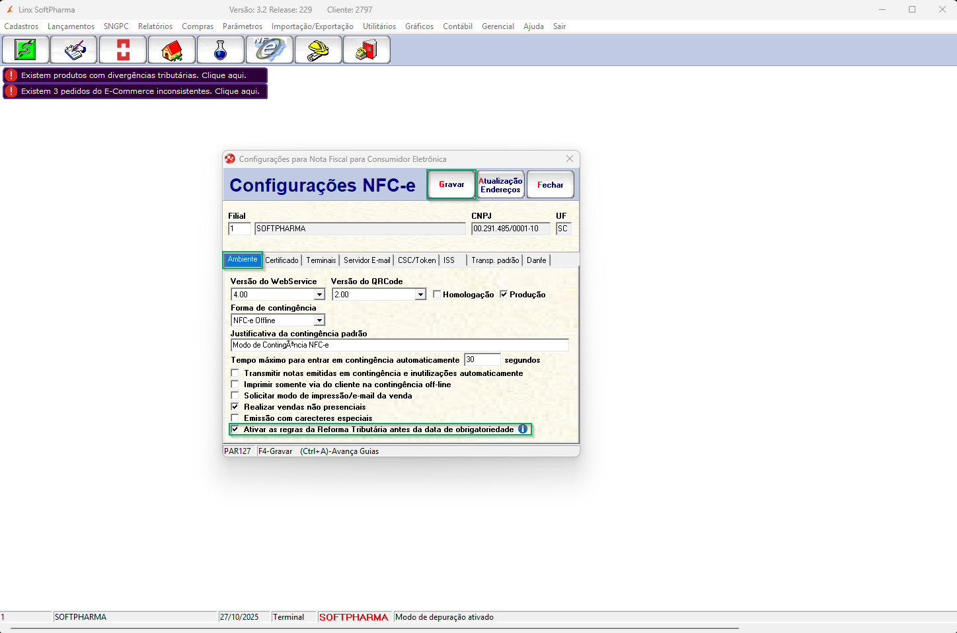Switch to the Certificado tab
Image resolution: width=957 pixels, height=633 pixels.
[282, 260]
